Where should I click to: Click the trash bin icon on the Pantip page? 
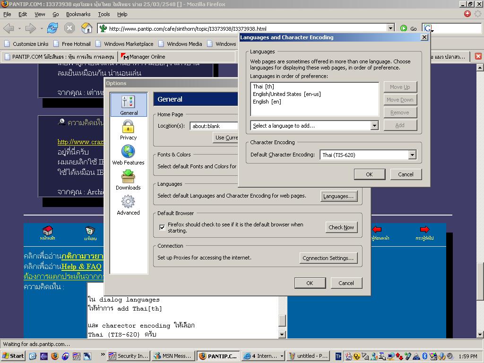(x=90, y=230)
